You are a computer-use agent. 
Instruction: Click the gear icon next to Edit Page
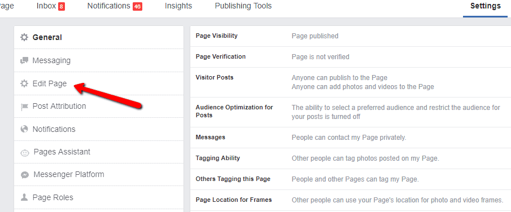24,83
